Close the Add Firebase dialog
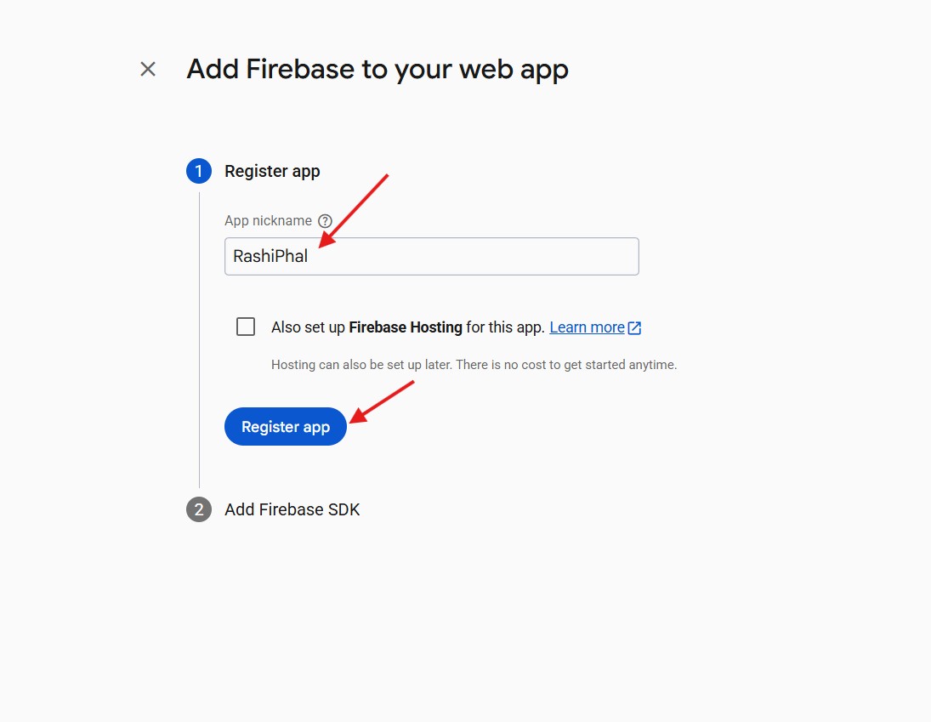Image resolution: width=931 pixels, height=722 pixels. coord(148,69)
